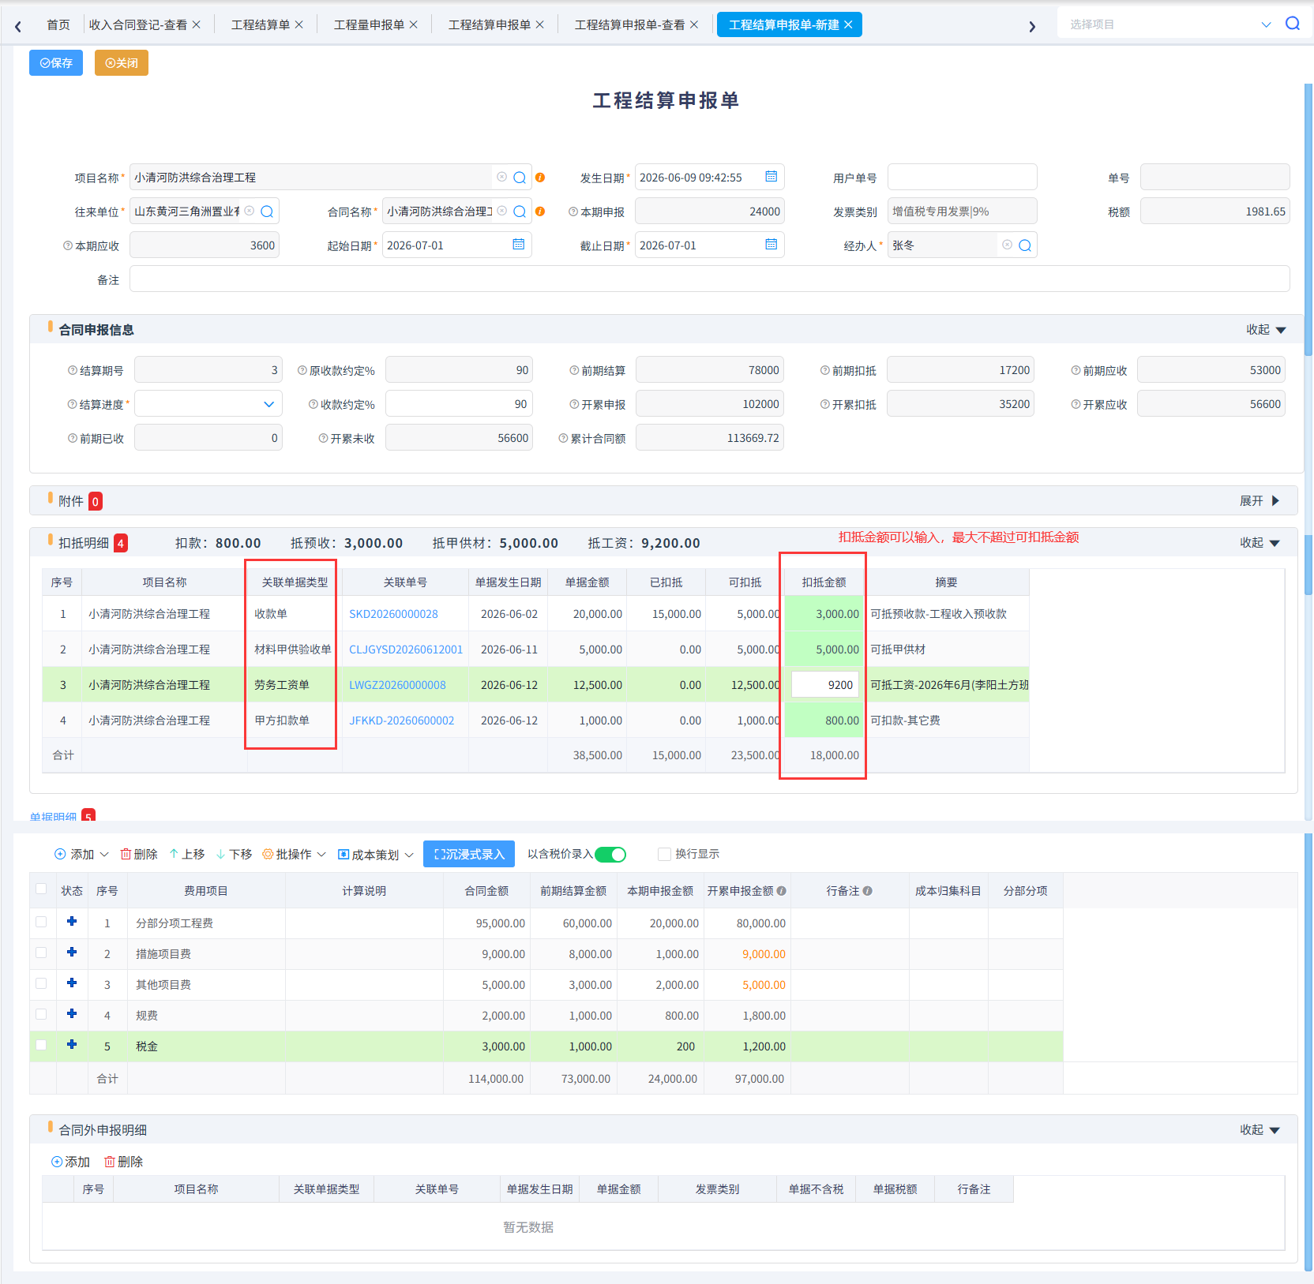Switch to the 首页 tab
Viewport: 1314px width, 1284px height.
click(x=58, y=24)
